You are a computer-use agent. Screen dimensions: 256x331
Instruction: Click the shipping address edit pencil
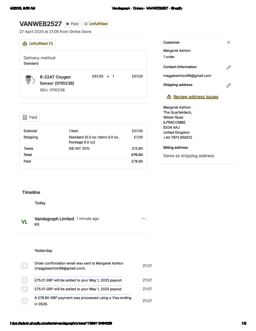[x=228, y=85]
